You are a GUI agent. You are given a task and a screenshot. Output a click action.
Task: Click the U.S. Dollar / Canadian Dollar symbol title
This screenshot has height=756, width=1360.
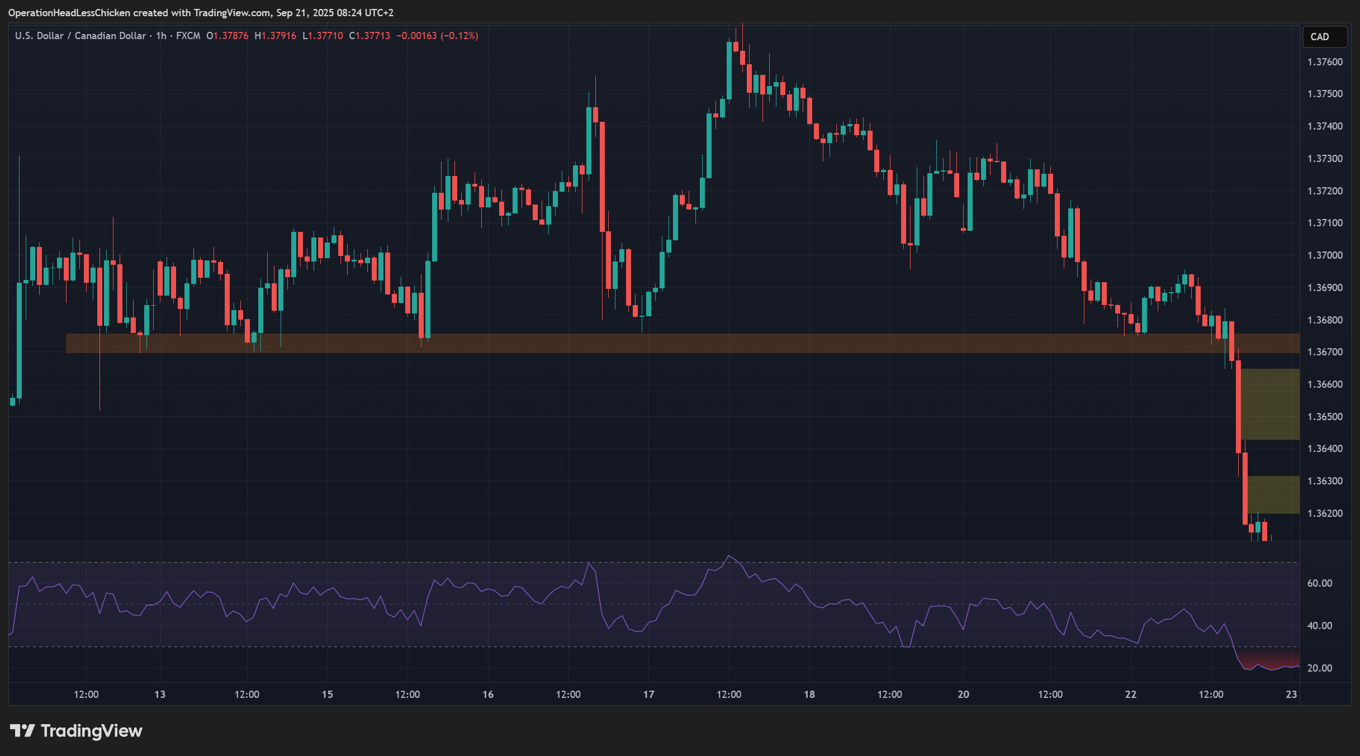(80, 36)
